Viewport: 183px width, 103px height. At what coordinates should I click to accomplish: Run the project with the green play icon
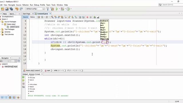pyautogui.click(x=57, y=9)
